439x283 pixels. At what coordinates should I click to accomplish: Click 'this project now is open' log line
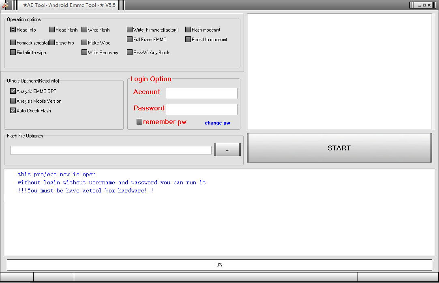point(57,174)
